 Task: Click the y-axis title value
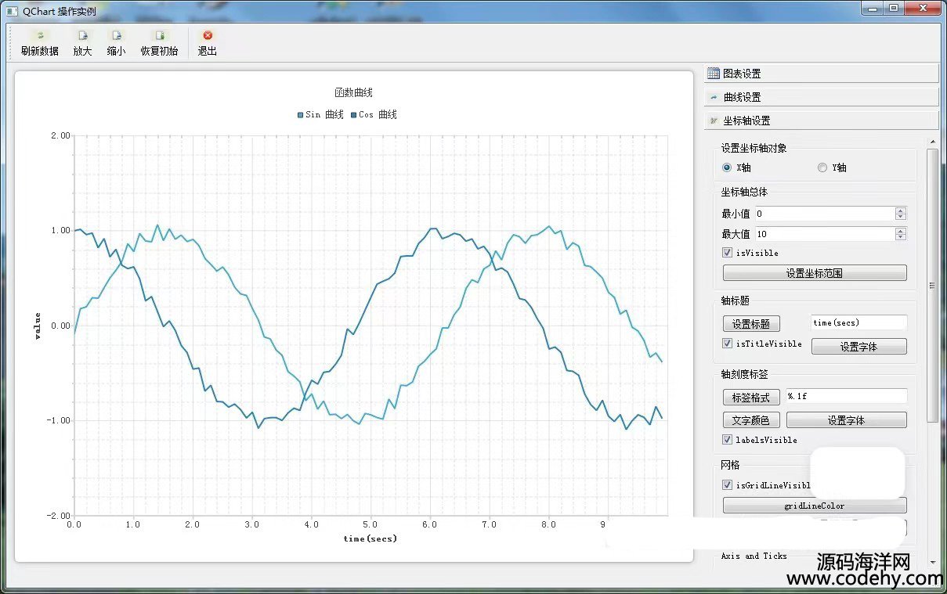36,326
